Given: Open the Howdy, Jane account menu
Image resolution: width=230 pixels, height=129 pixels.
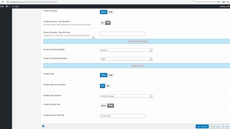Looking at the screenshot, I should (225, 6).
